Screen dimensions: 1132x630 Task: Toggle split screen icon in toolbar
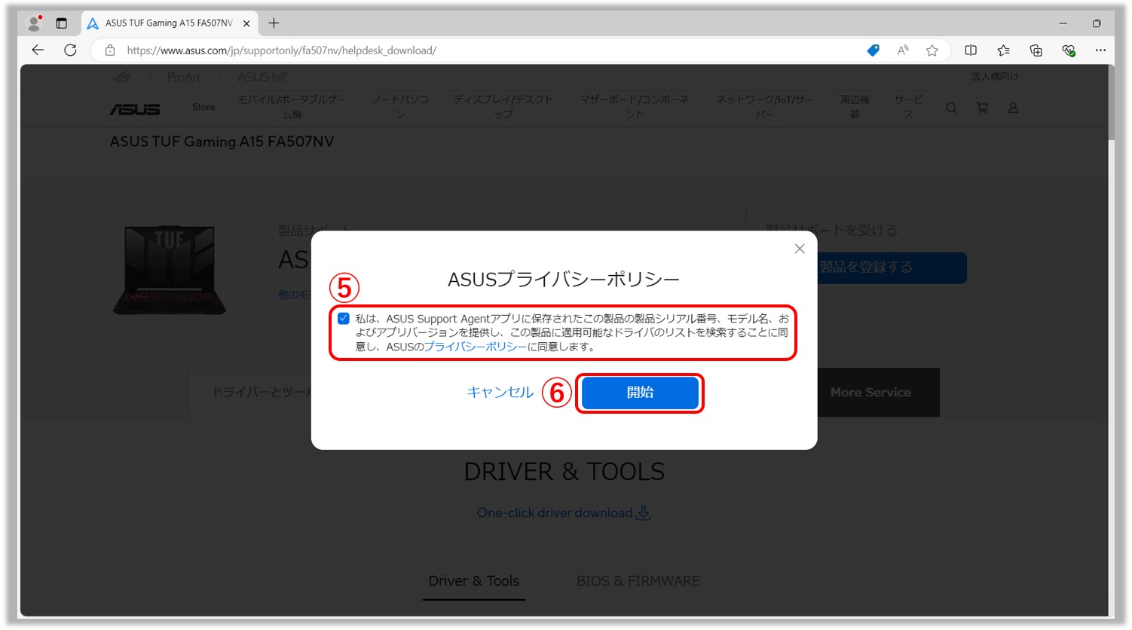point(971,50)
